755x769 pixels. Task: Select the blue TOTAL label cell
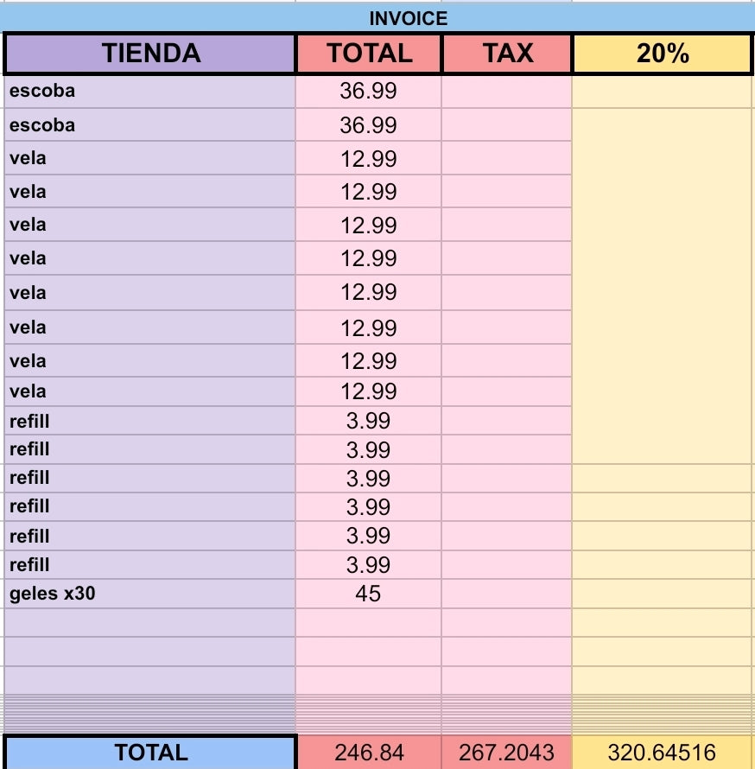tap(150, 753)
